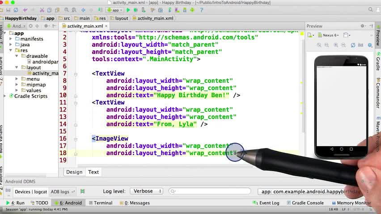Click Refresh icon in Preview toolbar
Viewport: 381px width, 214px height.
point(353,45)
